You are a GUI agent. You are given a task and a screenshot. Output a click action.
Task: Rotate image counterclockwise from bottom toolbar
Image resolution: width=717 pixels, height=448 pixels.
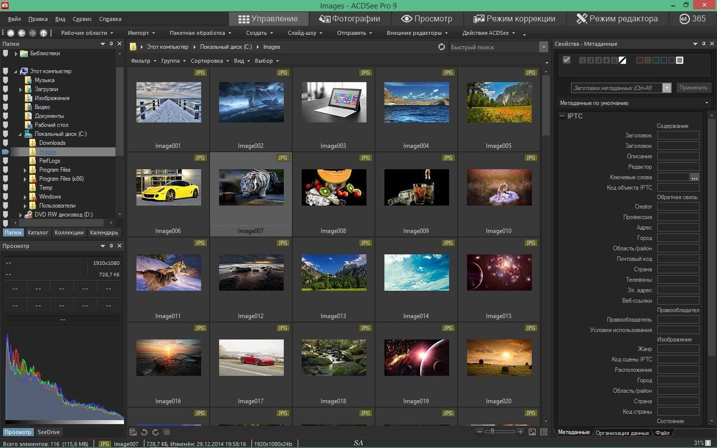[144, 432]
